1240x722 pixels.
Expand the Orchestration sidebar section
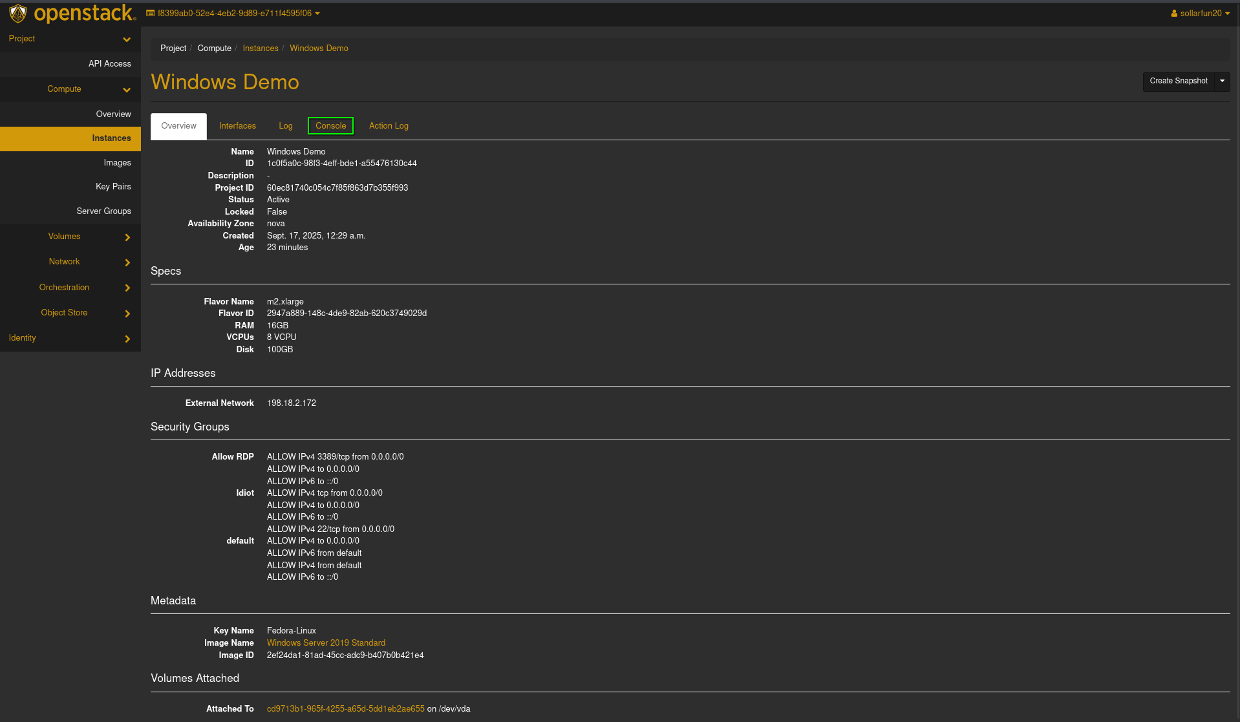127,288
